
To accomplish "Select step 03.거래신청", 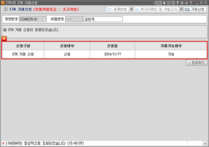I will (195, 9).
